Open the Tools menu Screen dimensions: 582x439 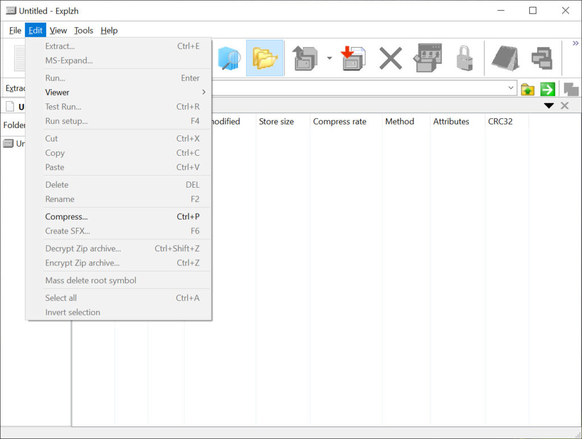click(x=84, y=31)
